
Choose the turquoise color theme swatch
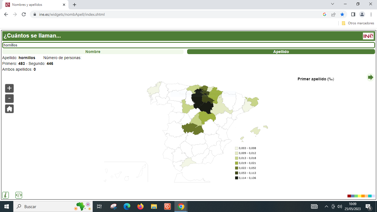(370, 196)
